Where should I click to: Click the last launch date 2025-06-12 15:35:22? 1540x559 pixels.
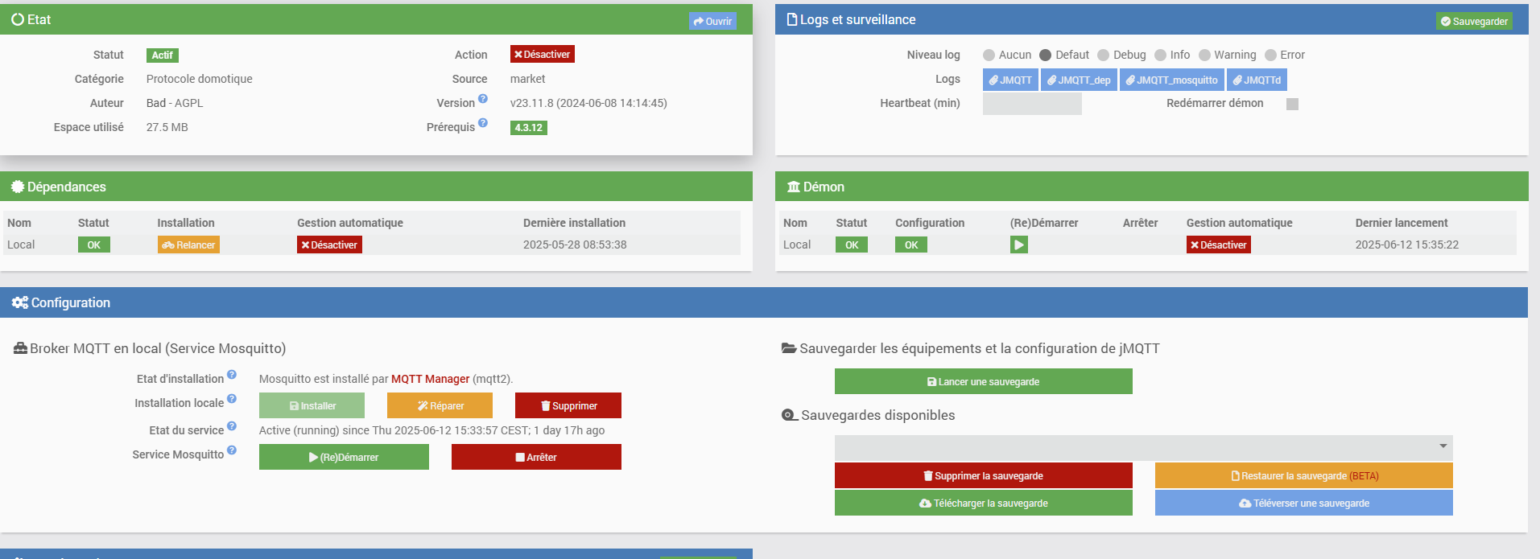1407,245
